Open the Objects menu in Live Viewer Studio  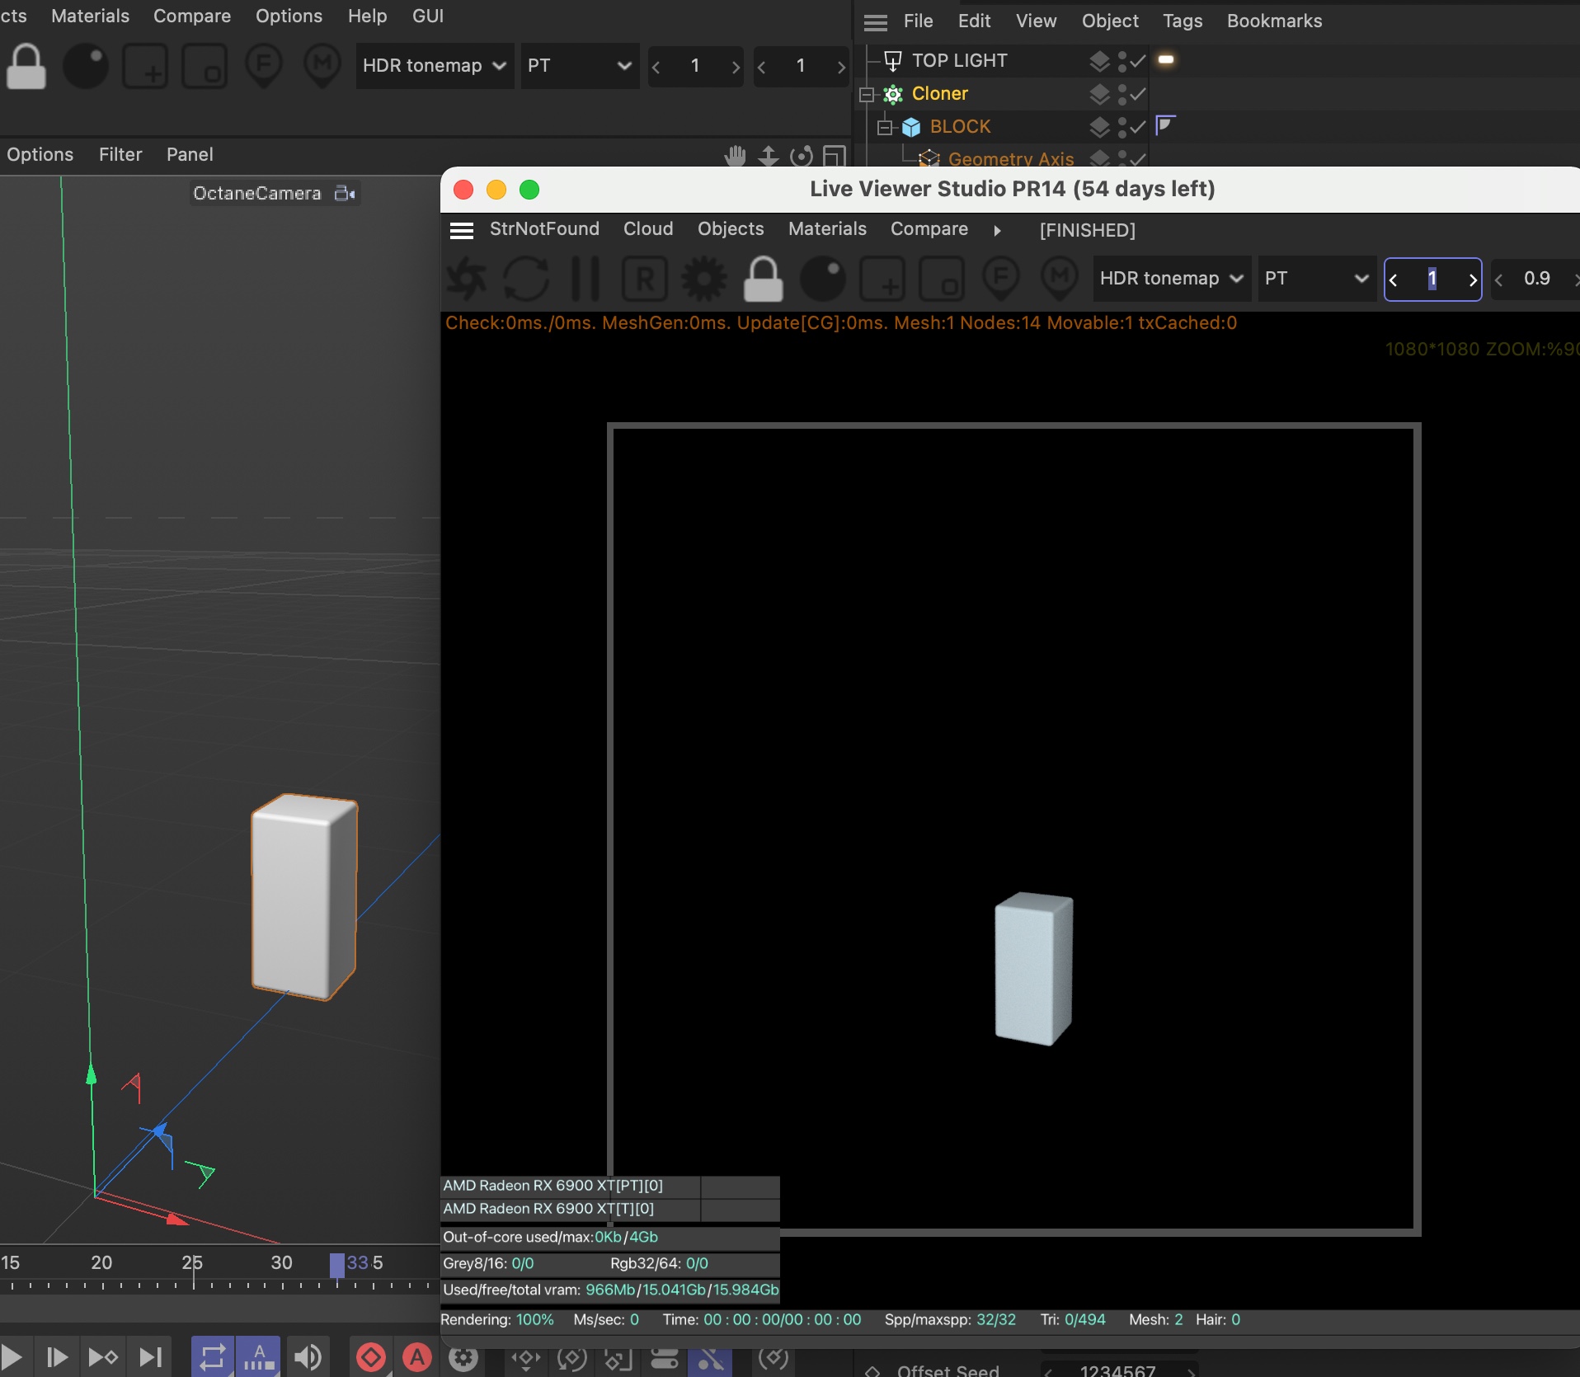(x=731, y=229)
